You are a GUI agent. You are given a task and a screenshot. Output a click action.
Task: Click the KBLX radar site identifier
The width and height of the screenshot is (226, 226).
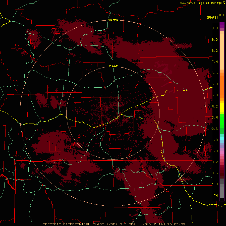pos(147,224)
